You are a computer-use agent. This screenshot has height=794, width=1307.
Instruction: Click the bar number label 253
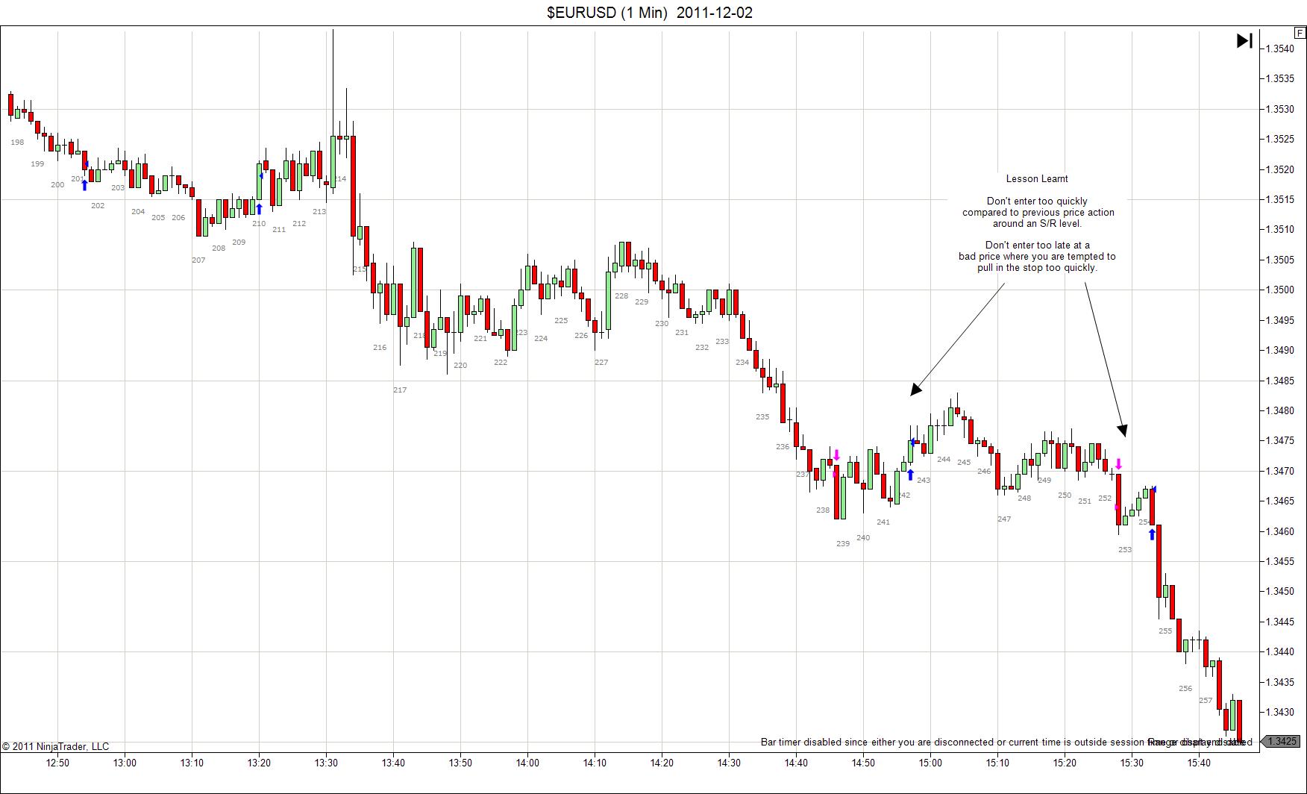click(1125, 549)
